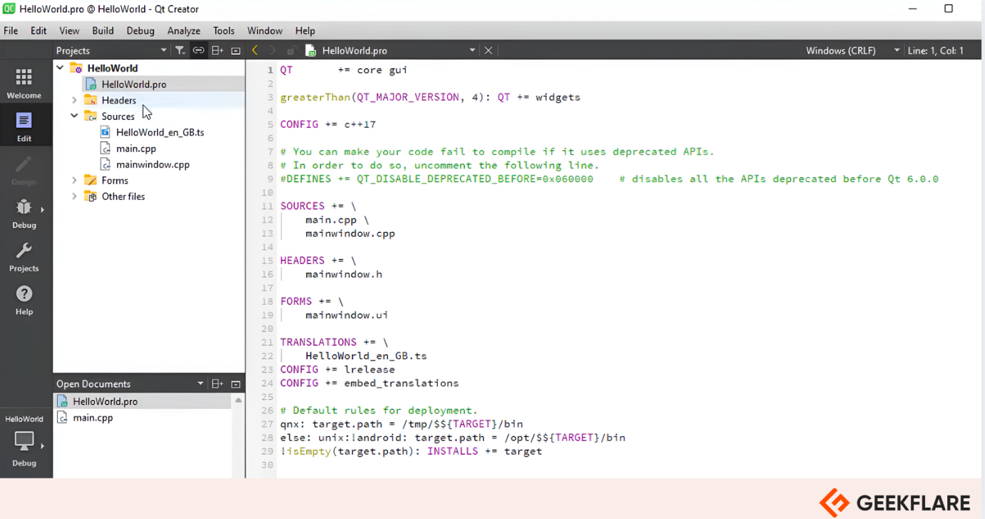Select mainwindow.cpp in the project tree
Screen dimensions: 985x519
point(153,164)
